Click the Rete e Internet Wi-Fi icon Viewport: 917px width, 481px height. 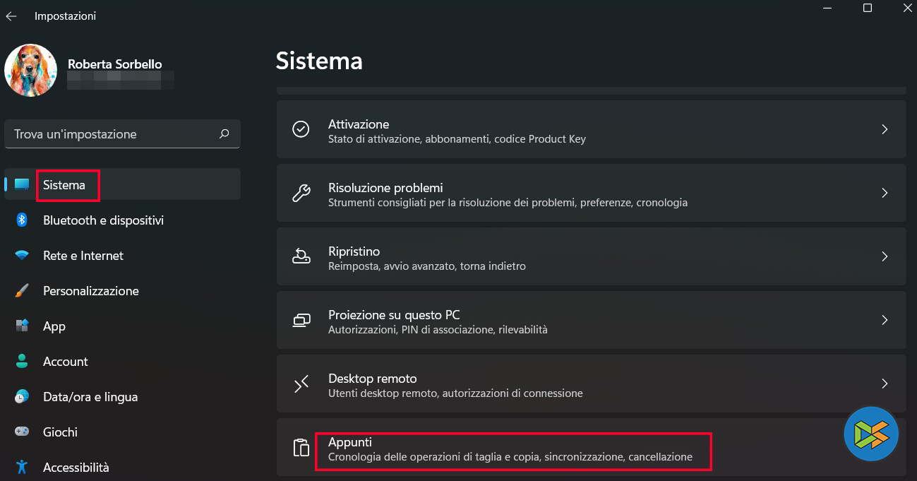[22, 256]
